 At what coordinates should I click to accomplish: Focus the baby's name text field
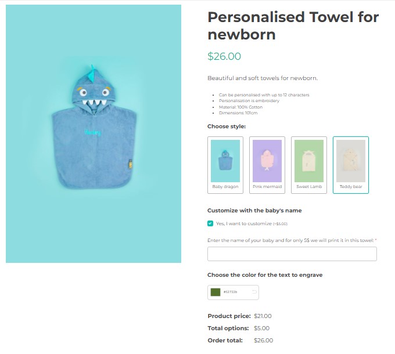(292, 254)
